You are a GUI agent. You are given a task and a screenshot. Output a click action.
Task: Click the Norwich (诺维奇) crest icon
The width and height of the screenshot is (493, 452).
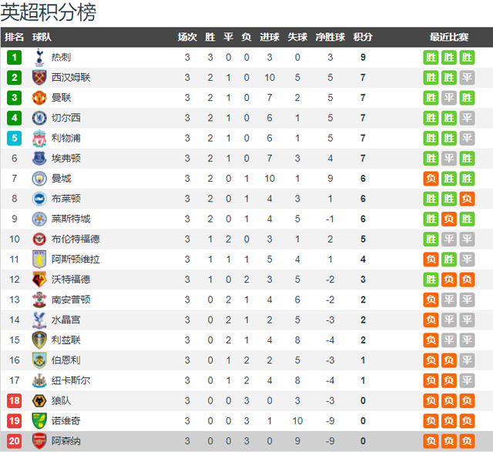(39, 420)
